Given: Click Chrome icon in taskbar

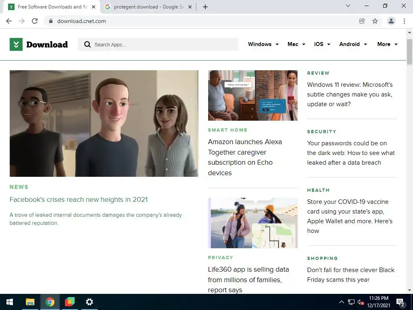Looking at the screenshot, I should click(50, 302).
